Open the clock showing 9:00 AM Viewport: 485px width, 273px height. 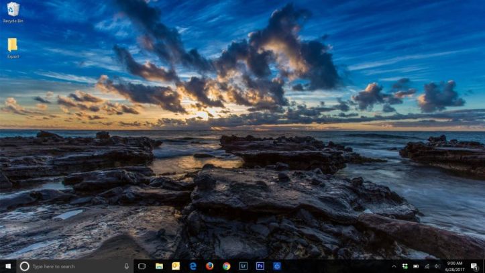(454, 266)
